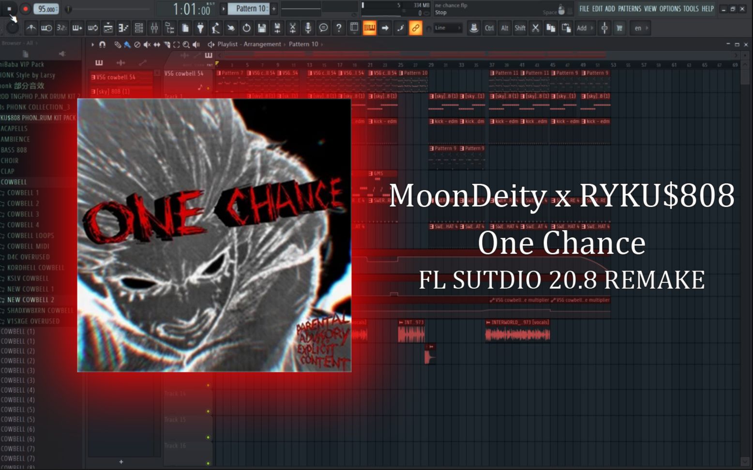753x470 pixels.
Task: Select VSG cowbell 54 in pattern picker
Action: coord(121,77)
